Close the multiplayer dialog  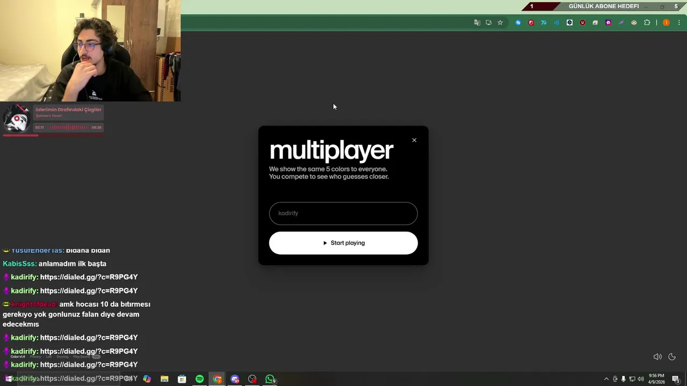click(x=414, y=140)
